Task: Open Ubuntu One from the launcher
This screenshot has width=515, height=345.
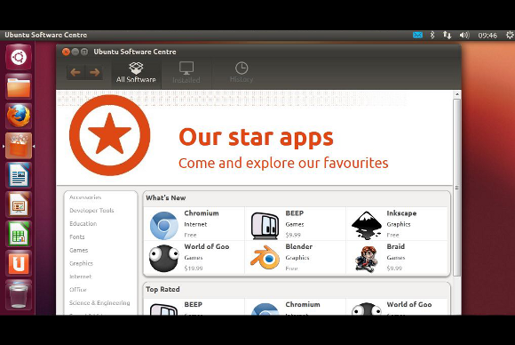Action: (19, 263)
